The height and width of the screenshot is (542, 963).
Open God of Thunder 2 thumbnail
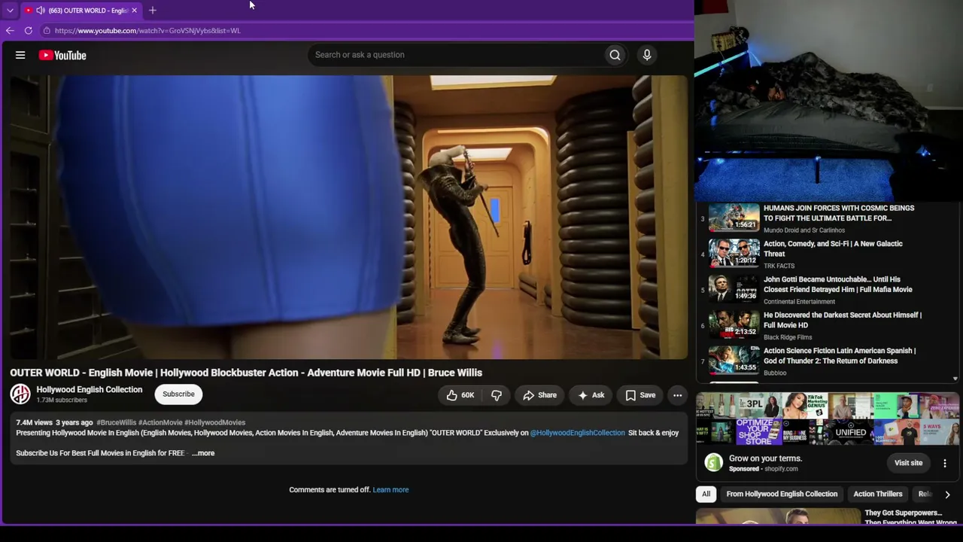point(734,360)
